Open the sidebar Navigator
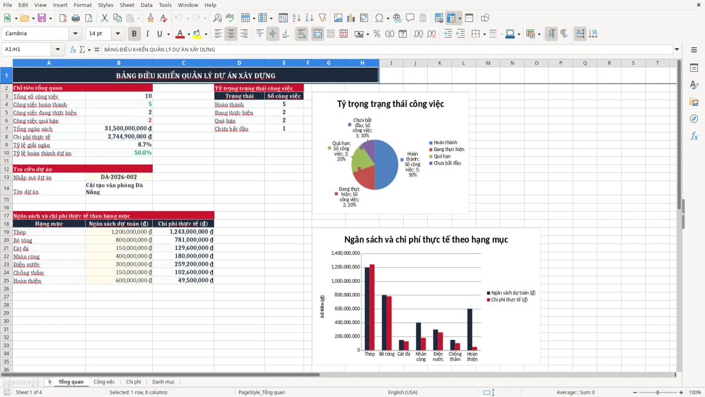The height and width of the screenshot is (397, 705). (x=694, y=119)
